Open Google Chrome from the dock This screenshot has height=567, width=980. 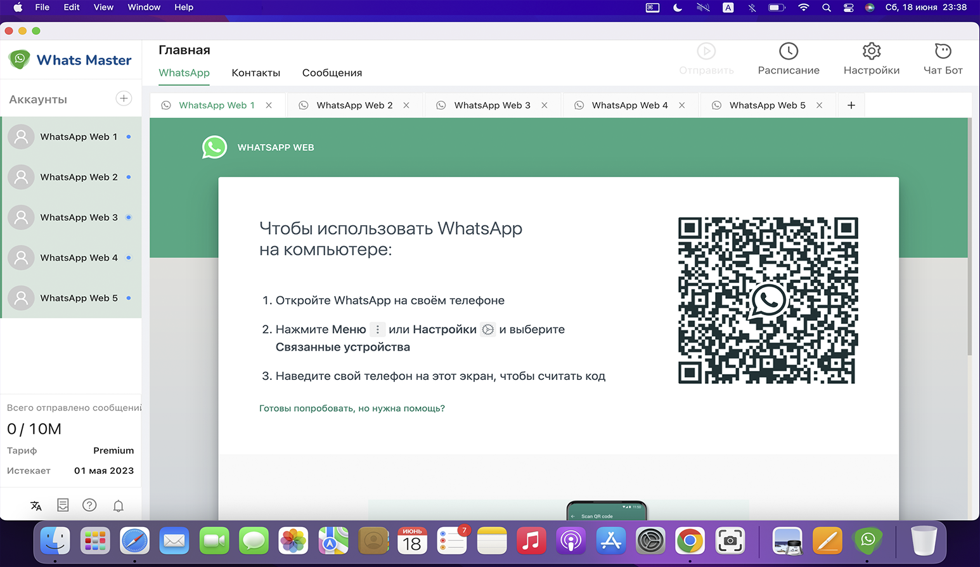[690, 541]
